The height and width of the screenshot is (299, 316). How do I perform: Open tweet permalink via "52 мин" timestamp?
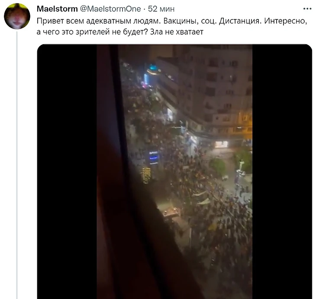click(161, 9)
